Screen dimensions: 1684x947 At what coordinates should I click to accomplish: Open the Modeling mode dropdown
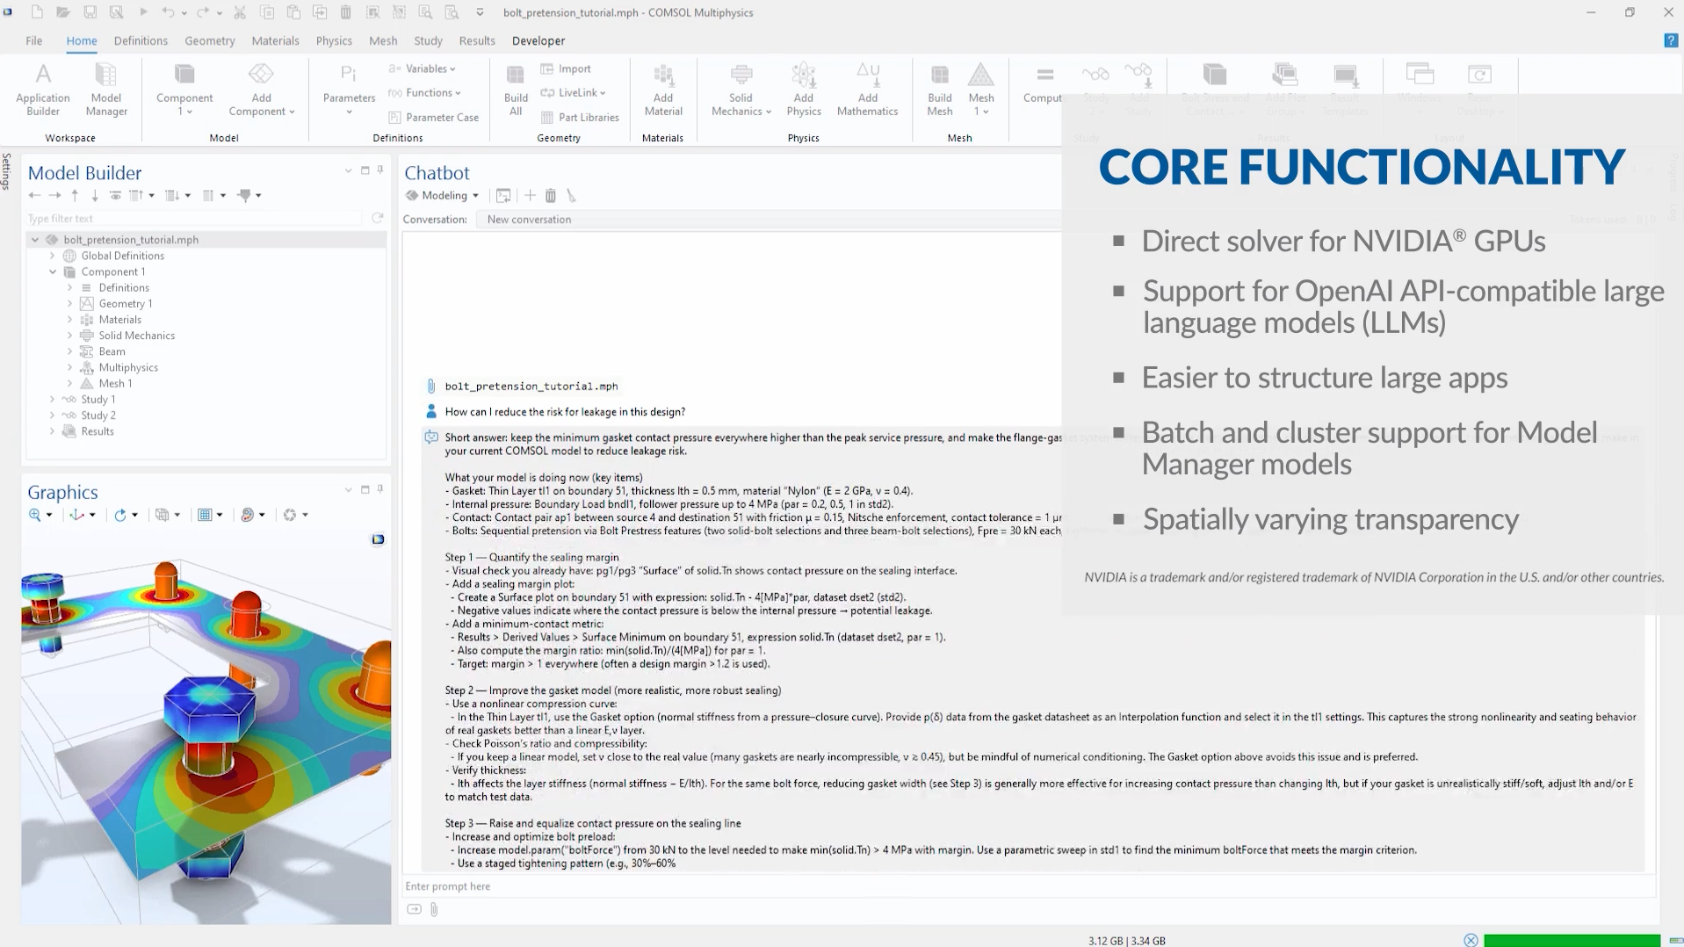click(444, 195)
